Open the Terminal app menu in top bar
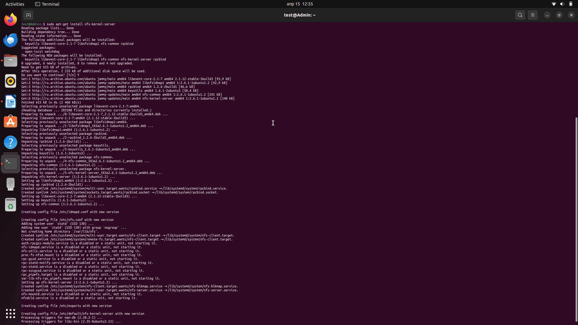Viewport: 578px width, 325px height. [47, 4]
